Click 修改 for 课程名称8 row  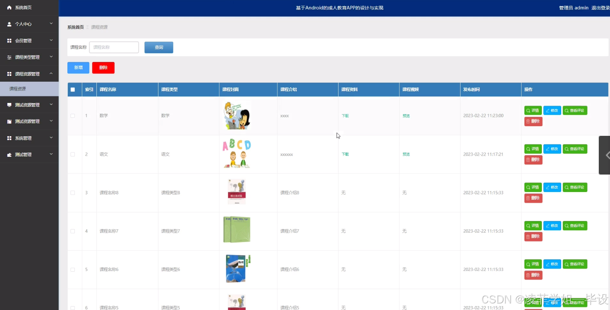tap(552, 187)
